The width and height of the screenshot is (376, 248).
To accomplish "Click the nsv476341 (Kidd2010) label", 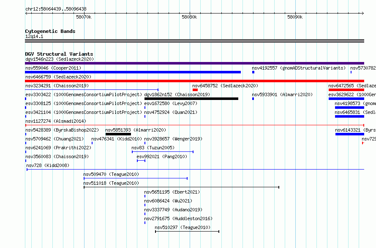I will [x=117, y=139].
